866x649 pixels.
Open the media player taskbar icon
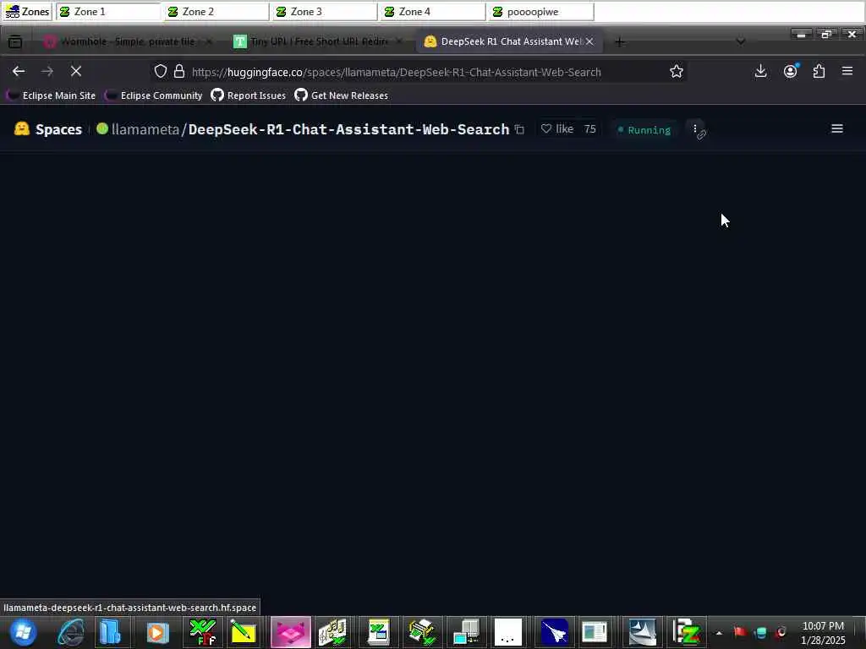click(156, 632)
